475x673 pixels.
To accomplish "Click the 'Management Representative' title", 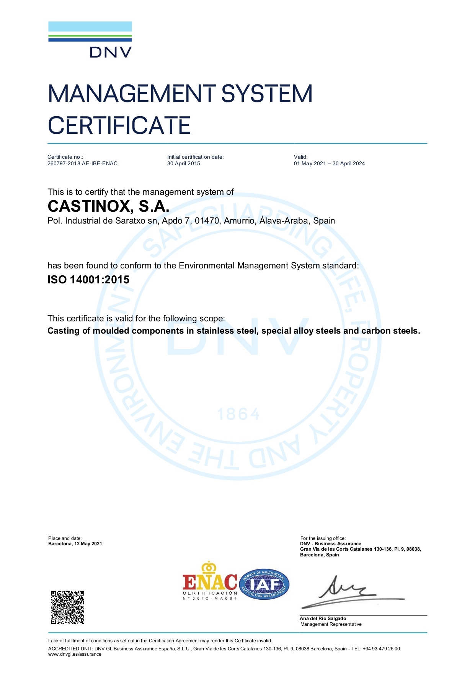I will 331,624.
